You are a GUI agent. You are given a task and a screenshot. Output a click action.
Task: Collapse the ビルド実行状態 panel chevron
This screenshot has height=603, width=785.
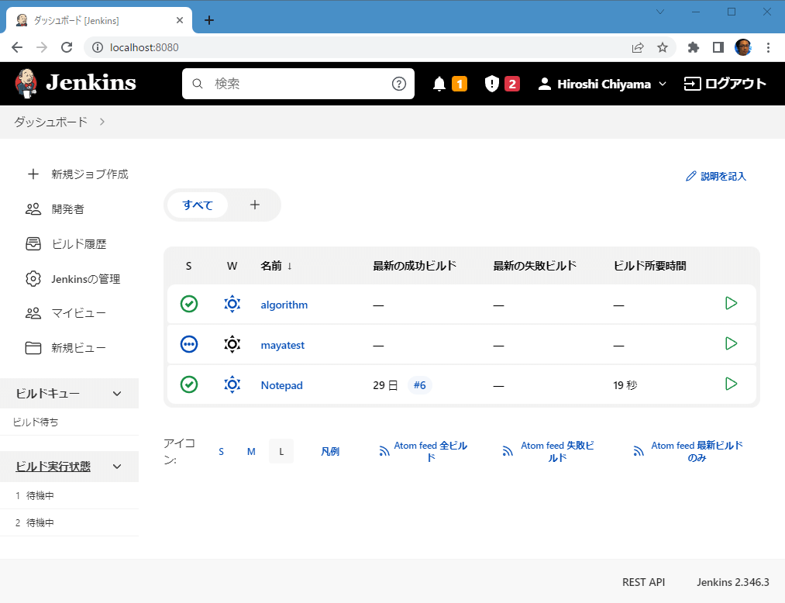pos(117,467)
